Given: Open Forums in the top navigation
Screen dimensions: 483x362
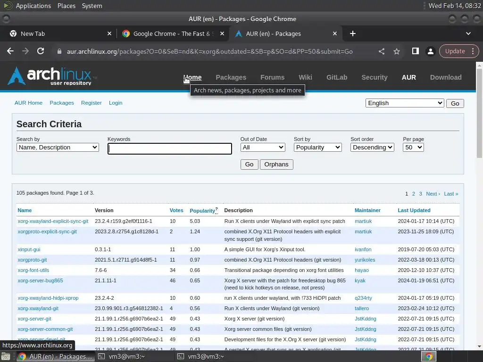Looking at the screenshot, I should tap(272, 77).
